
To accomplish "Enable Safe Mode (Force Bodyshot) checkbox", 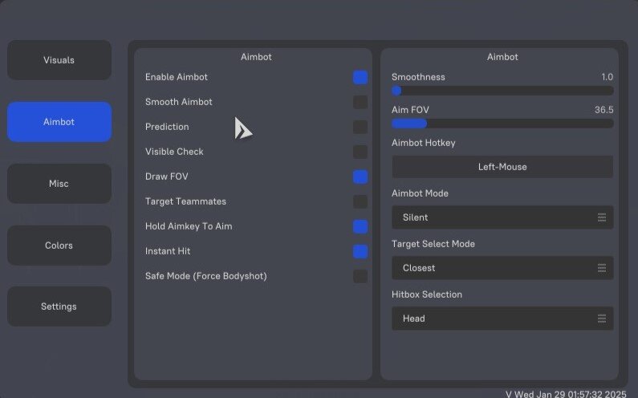I will (x=360, y=276).
